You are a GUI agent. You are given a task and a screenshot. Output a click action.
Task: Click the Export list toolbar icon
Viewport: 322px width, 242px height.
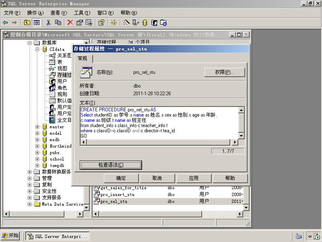89,23
